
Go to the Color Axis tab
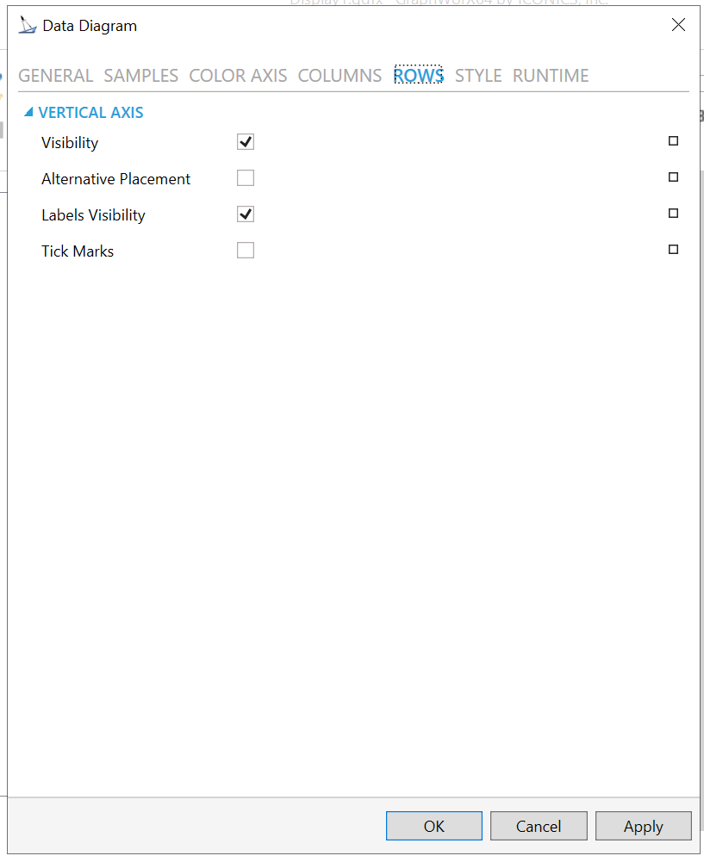coord(238,76)
